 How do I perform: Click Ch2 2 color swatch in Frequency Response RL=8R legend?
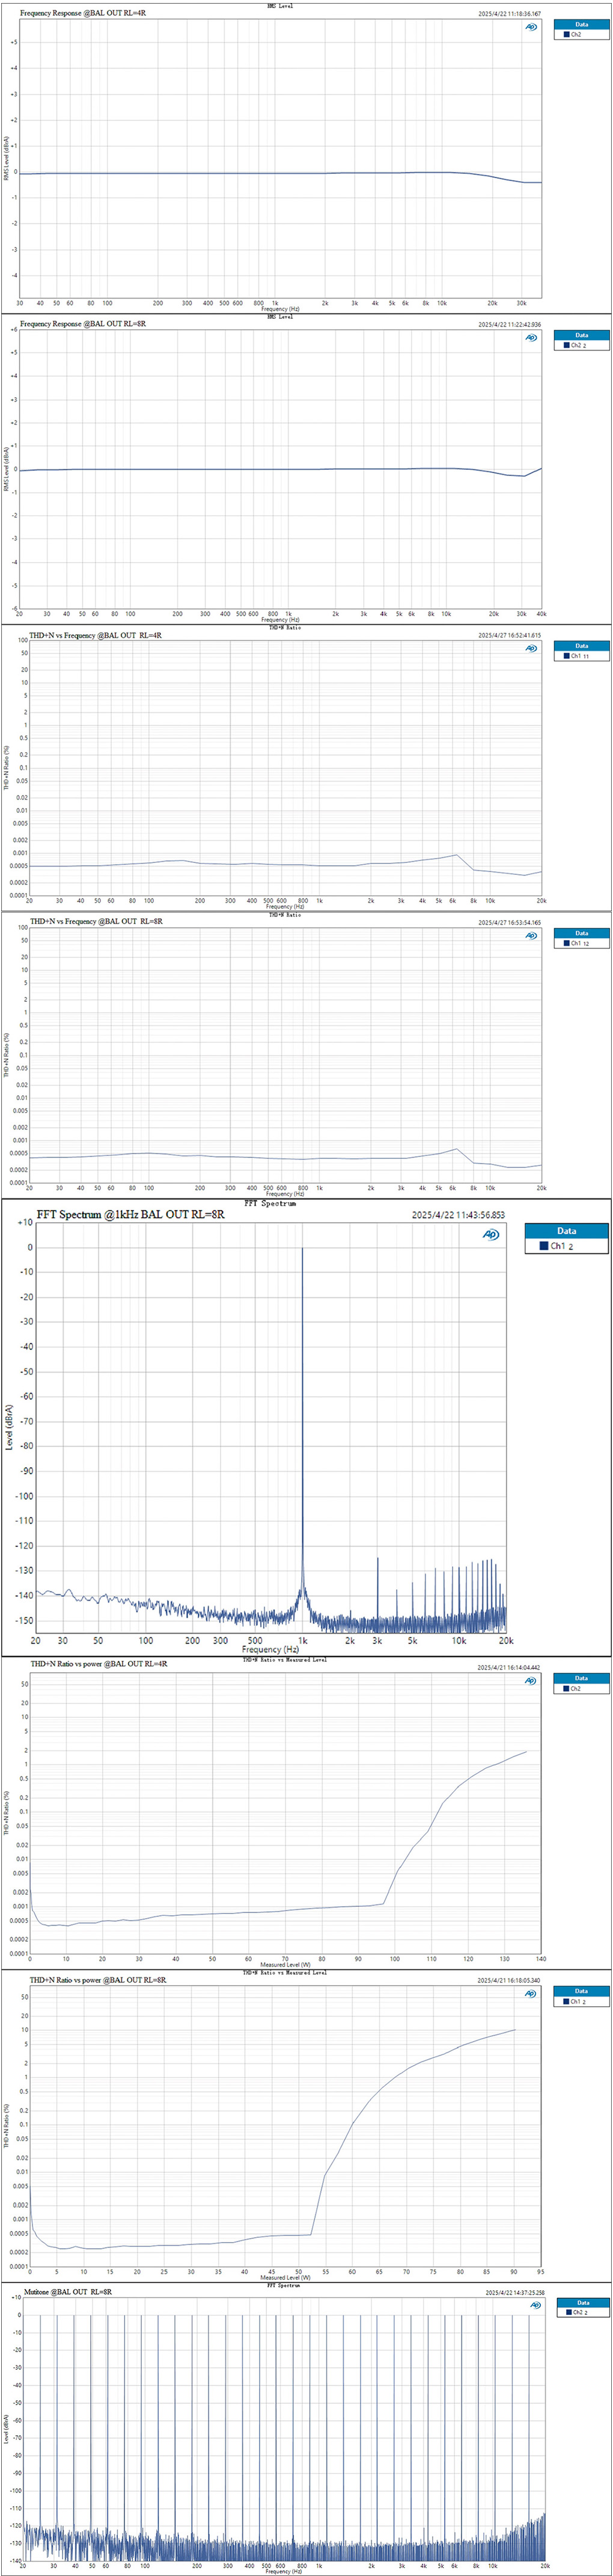click(x=566, y=345)
